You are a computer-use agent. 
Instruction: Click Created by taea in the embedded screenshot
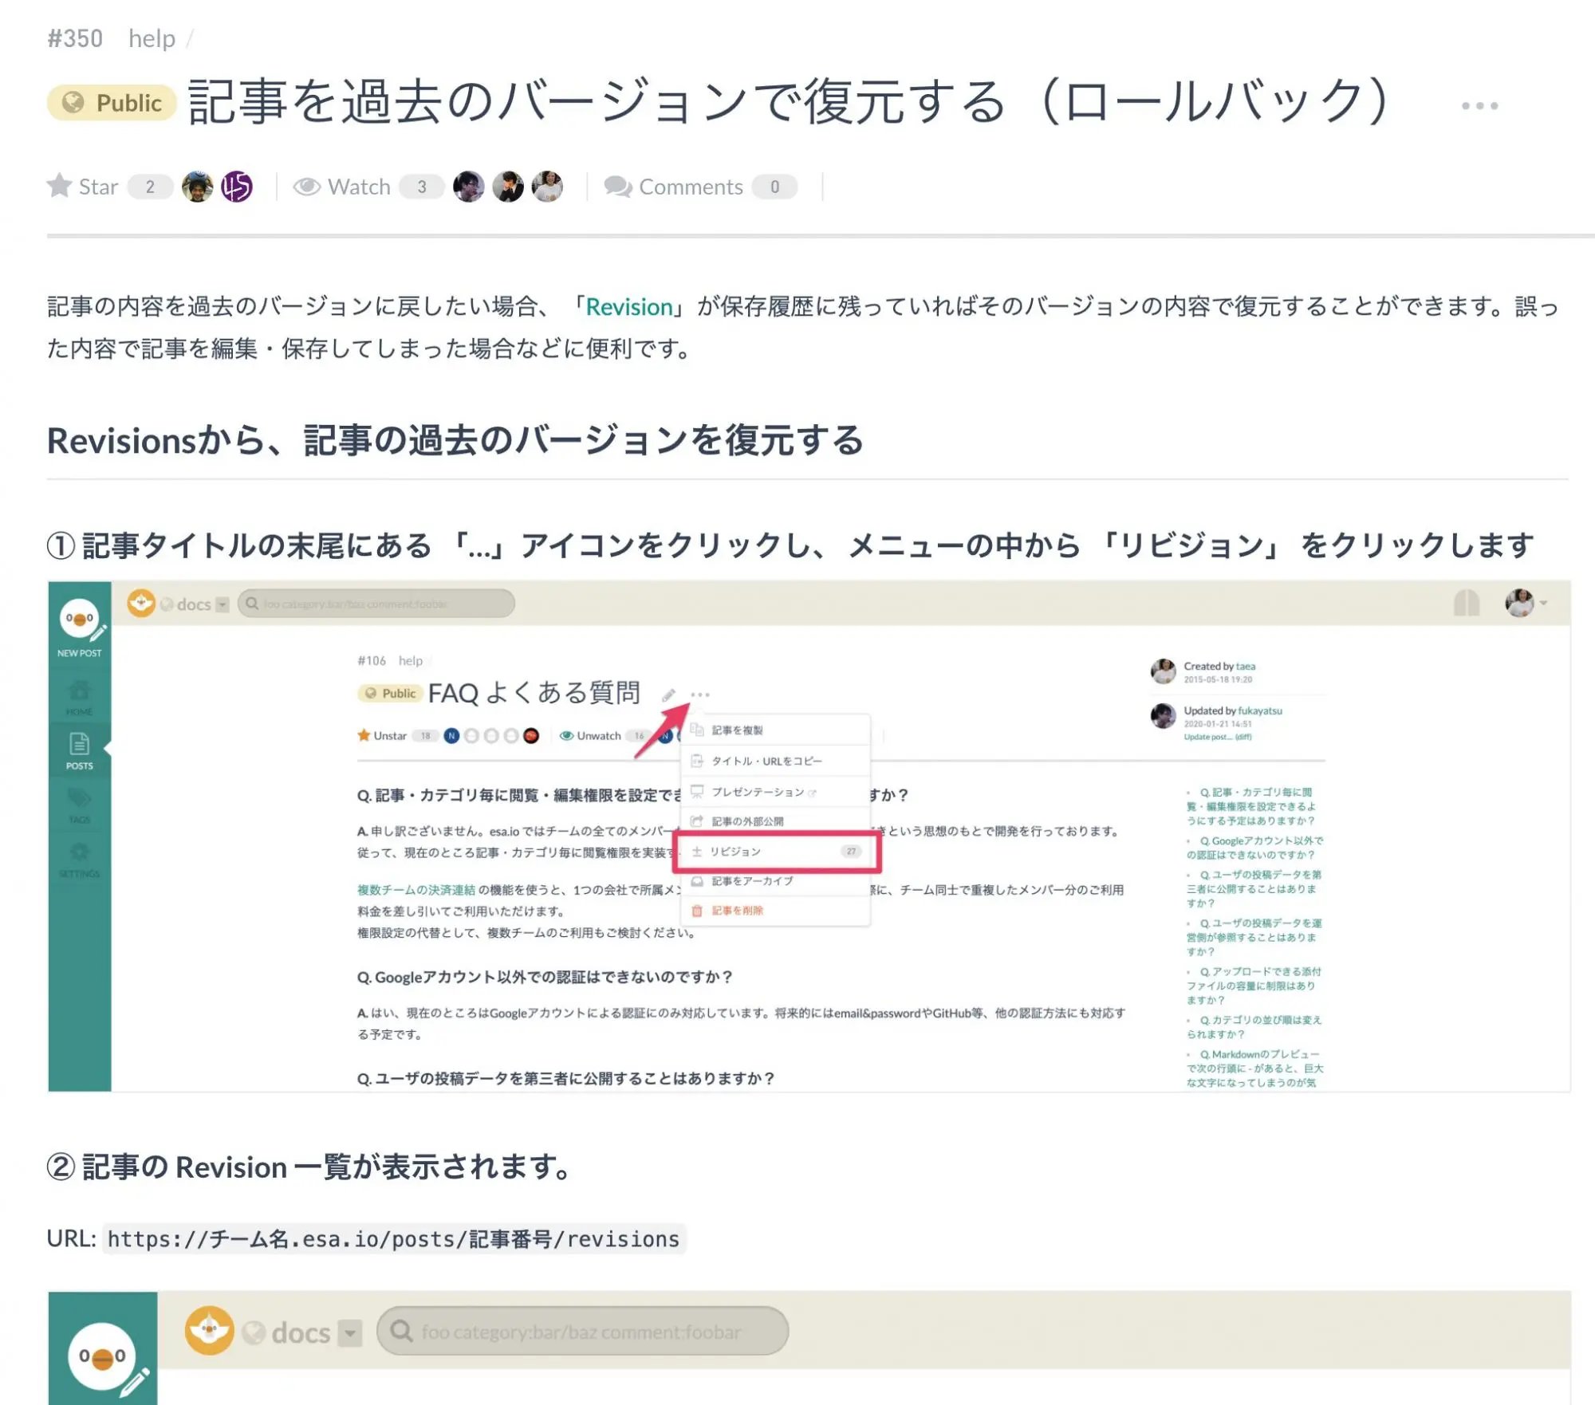click(1219, 666)
